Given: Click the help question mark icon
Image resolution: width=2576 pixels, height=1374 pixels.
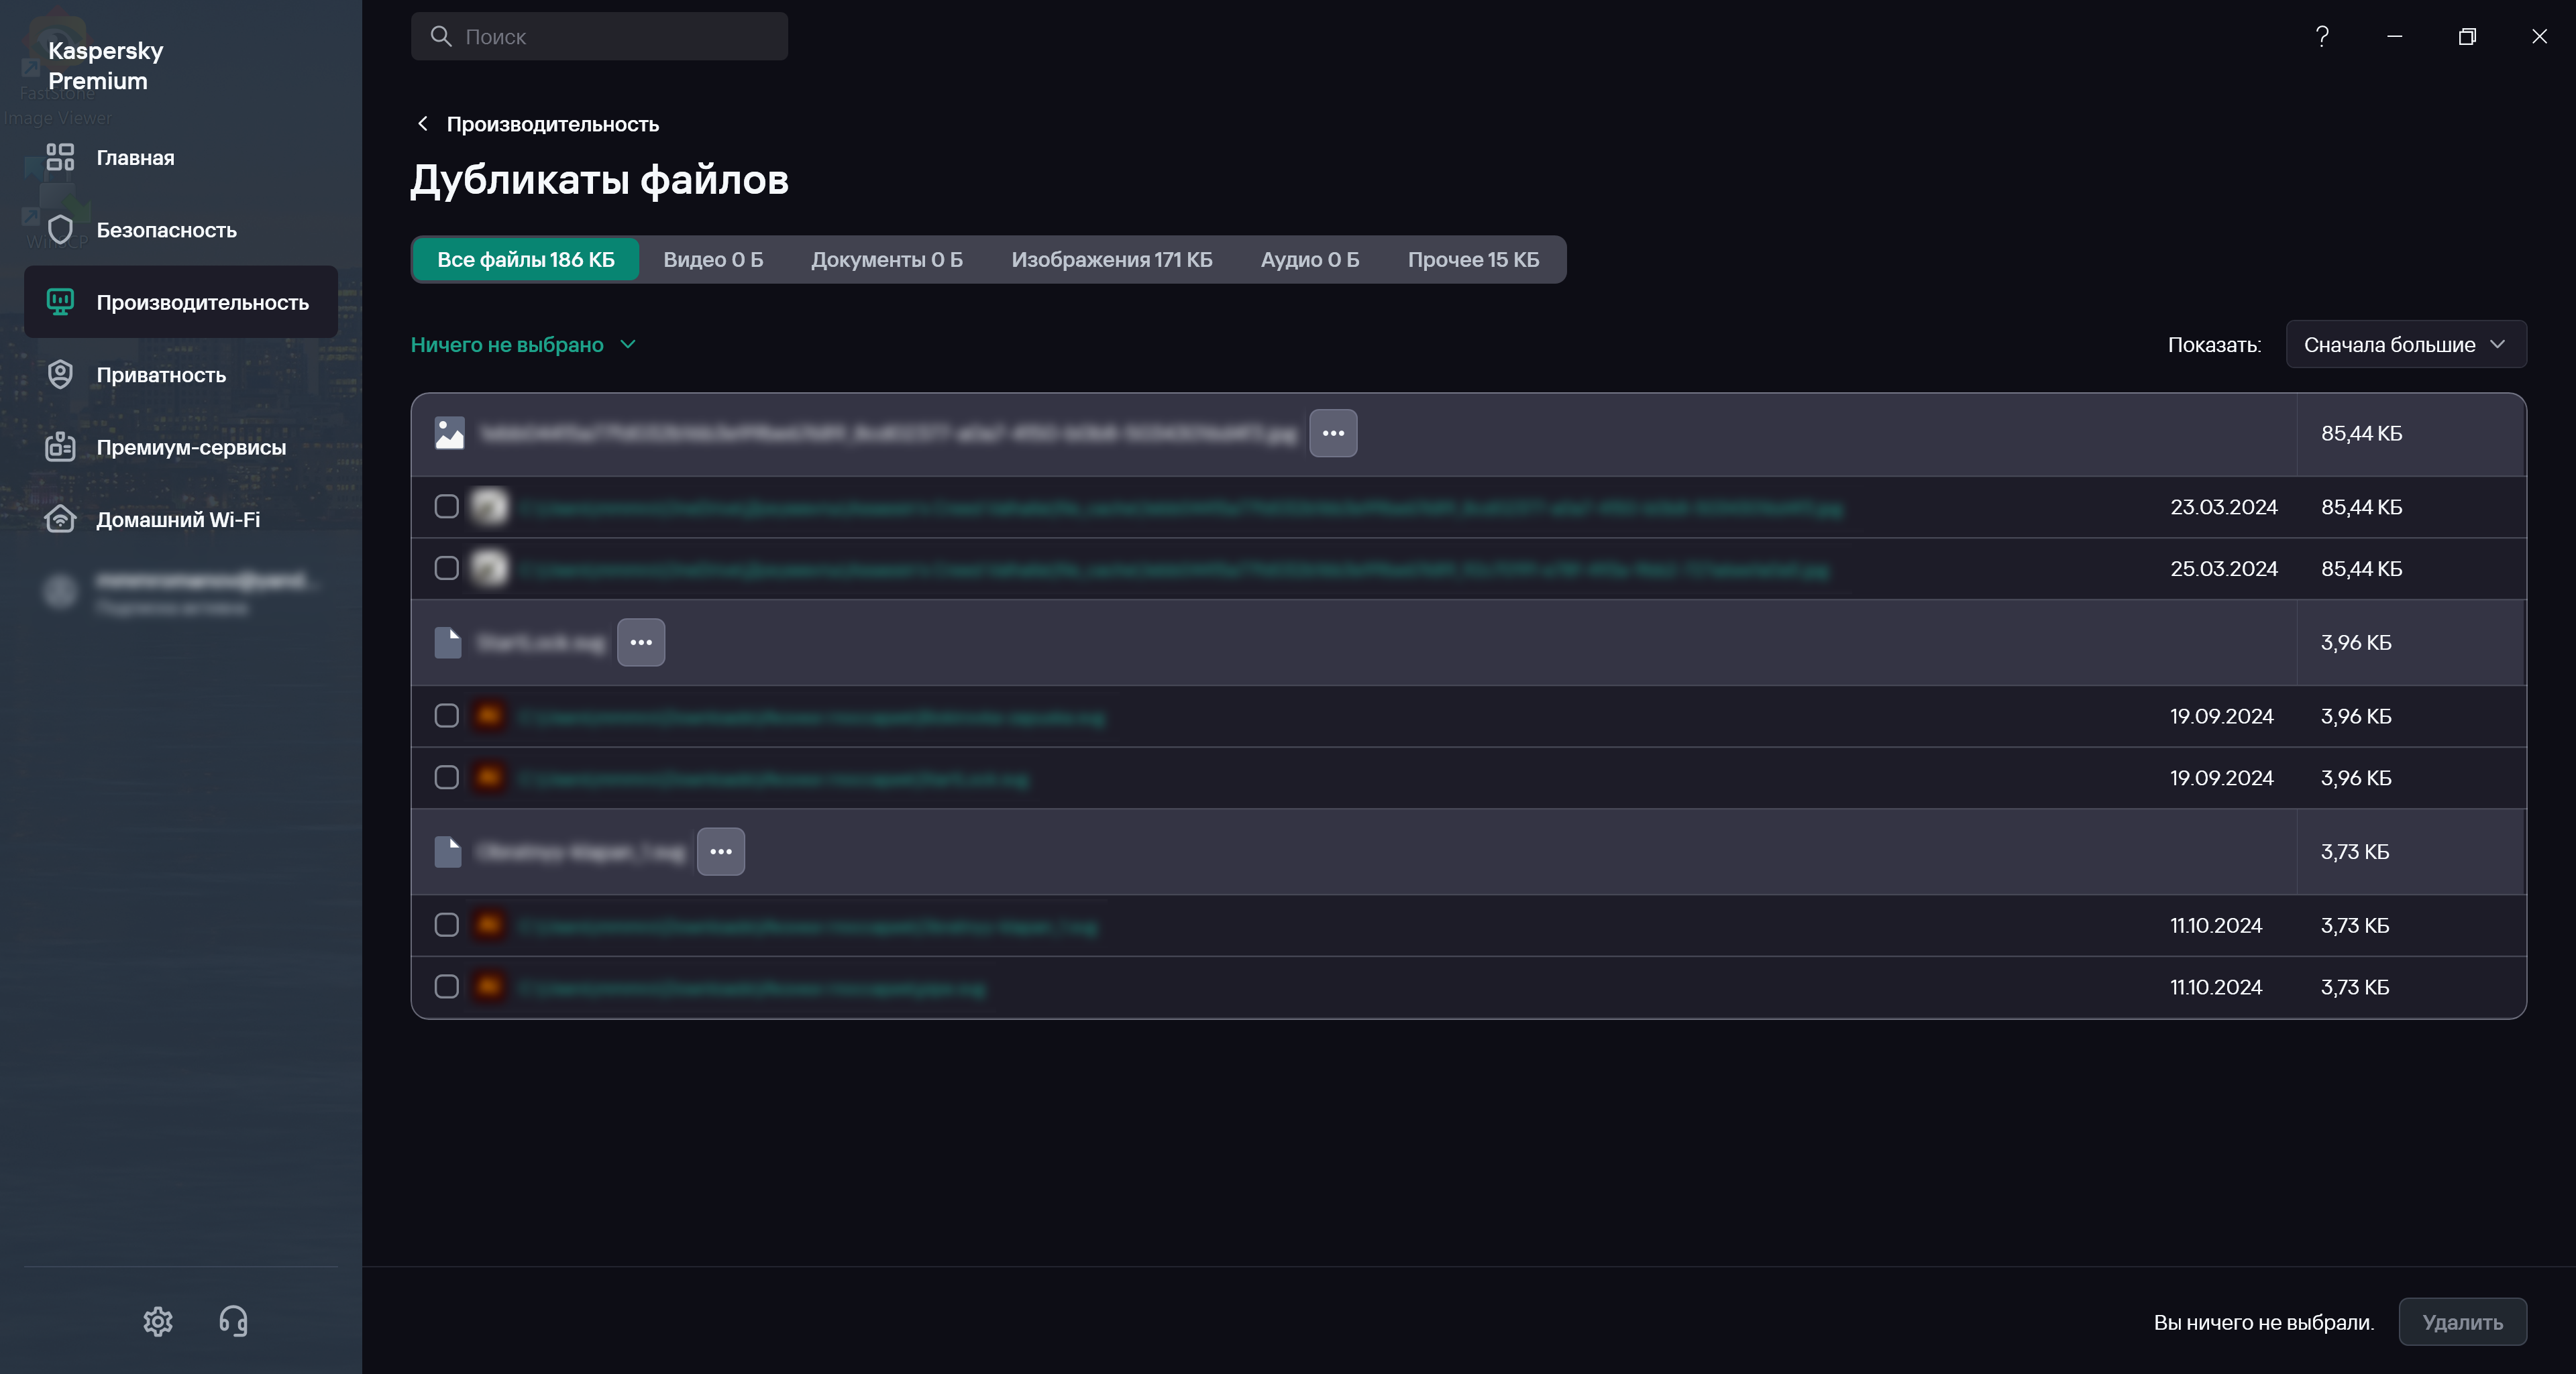Looking at the screenshot, I should [2322, 37].
